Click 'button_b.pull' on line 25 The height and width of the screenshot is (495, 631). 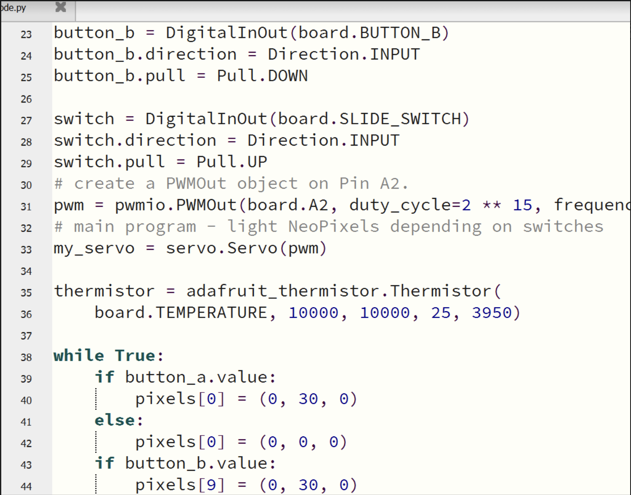119,76
